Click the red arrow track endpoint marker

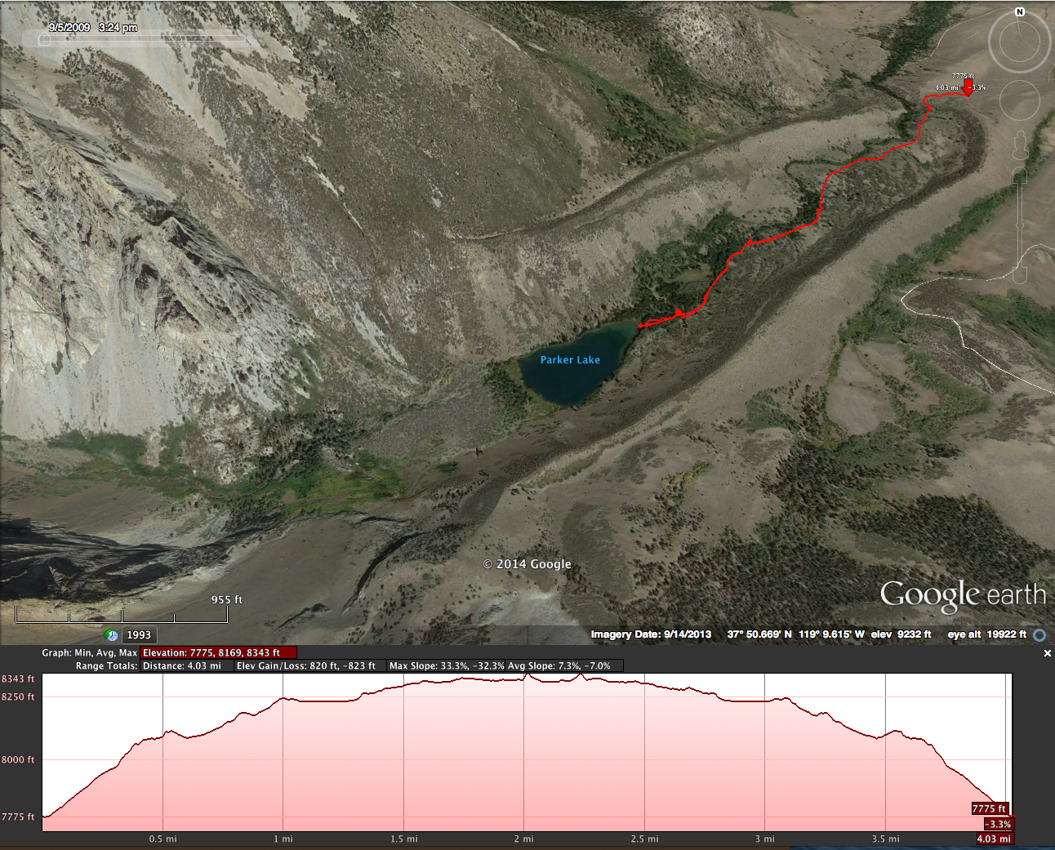(x=968, y=87)
